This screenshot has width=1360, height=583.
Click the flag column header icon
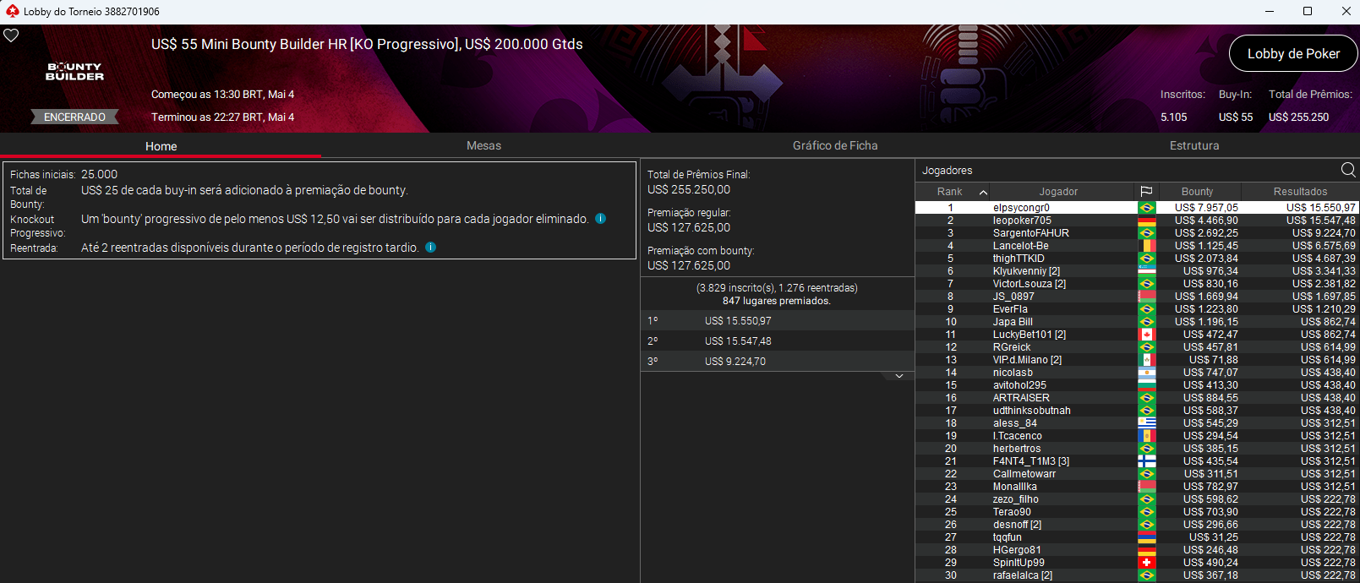click(1146, 192)
